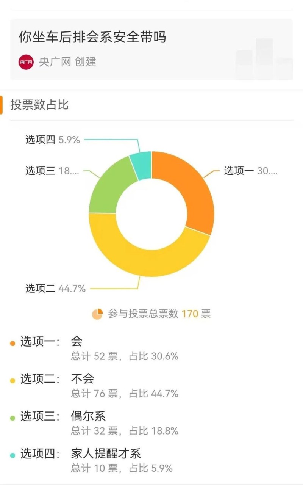The height and width of the screenshot is (485, 303).
Task: Expand the 选项二 44.7% chart label
Action: point(55,288)
